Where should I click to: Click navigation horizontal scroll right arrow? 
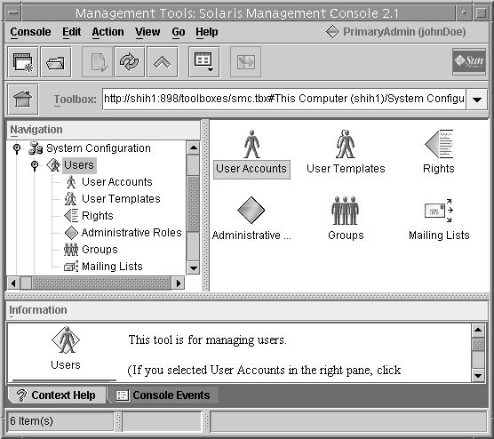pyautogui.click(x=179, y=283)
